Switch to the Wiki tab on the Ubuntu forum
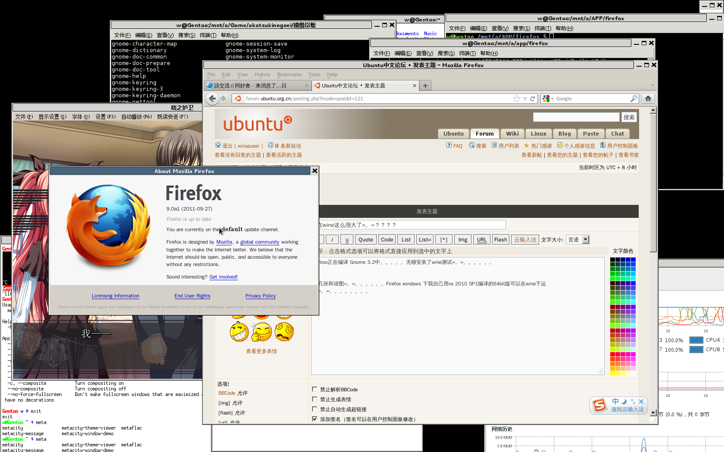This screenshot has height=452, width=724. pyautogui.click(x=512, y=133)
